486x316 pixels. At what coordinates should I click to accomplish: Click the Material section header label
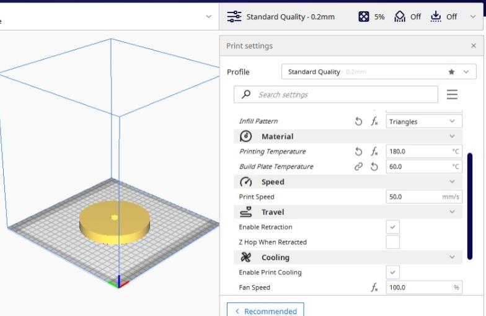[278, 136]
